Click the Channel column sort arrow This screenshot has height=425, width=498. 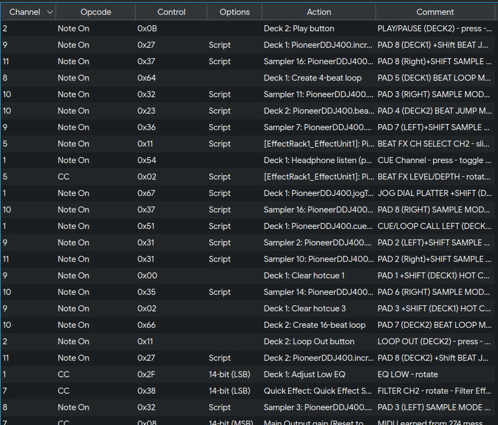coord(50,12)
